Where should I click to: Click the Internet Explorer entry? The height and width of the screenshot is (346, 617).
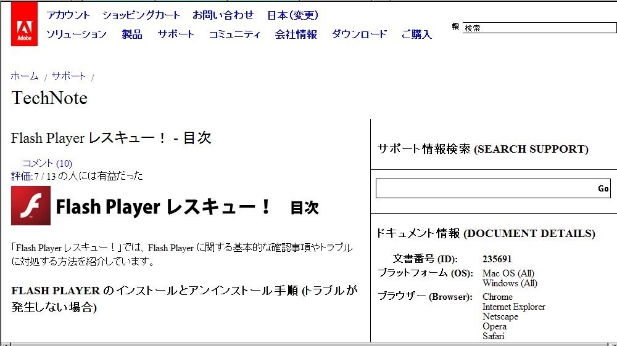(514, 307)
